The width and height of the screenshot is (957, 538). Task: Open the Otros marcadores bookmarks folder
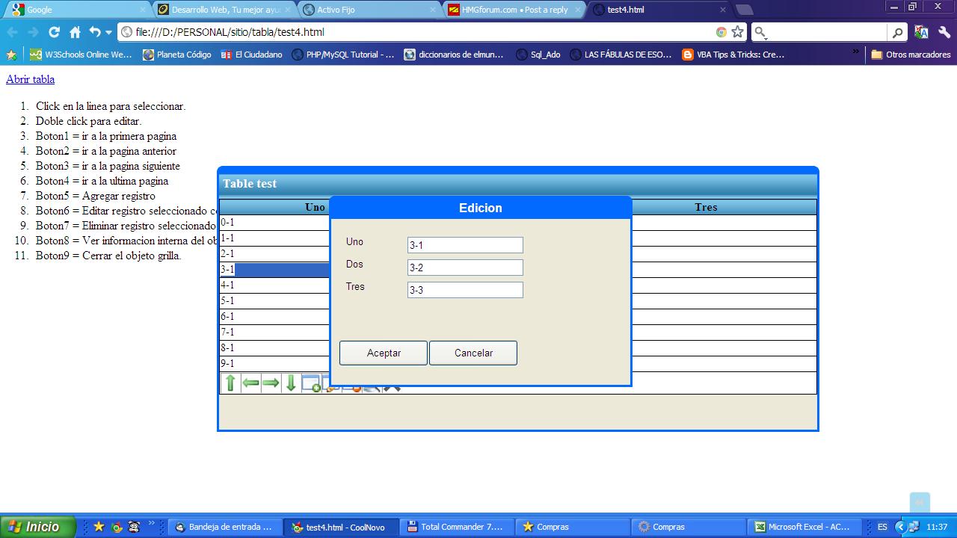911,55
